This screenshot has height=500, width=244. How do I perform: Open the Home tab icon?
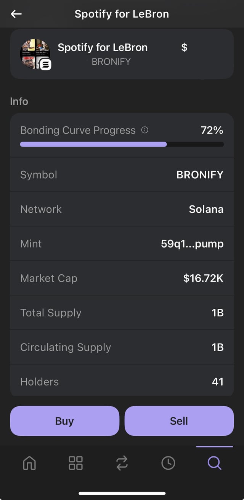[29, 463]
